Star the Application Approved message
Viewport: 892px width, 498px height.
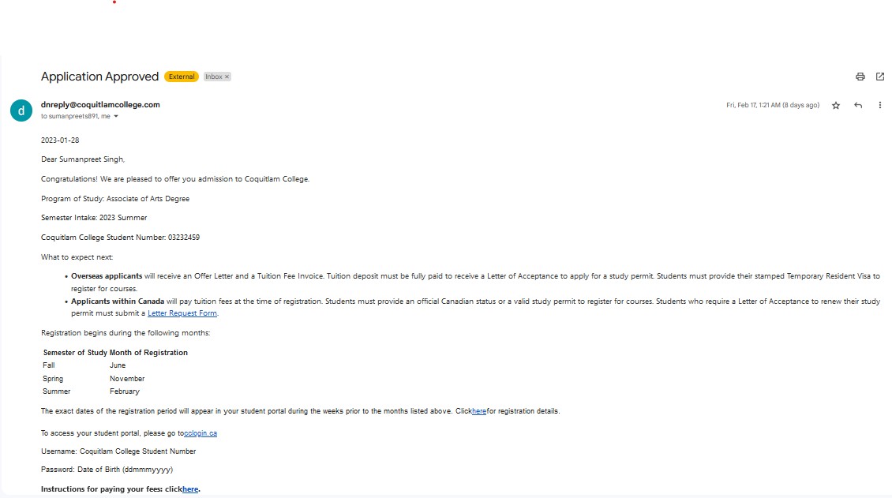(x=836, y=105)
